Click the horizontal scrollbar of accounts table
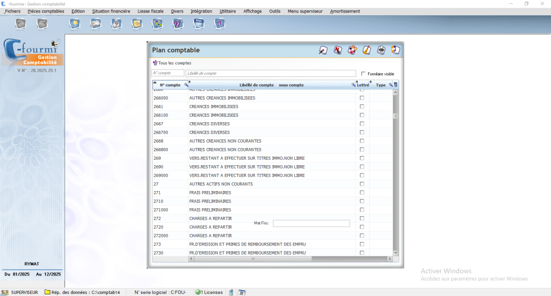551x296 pixels. [253, 259]
